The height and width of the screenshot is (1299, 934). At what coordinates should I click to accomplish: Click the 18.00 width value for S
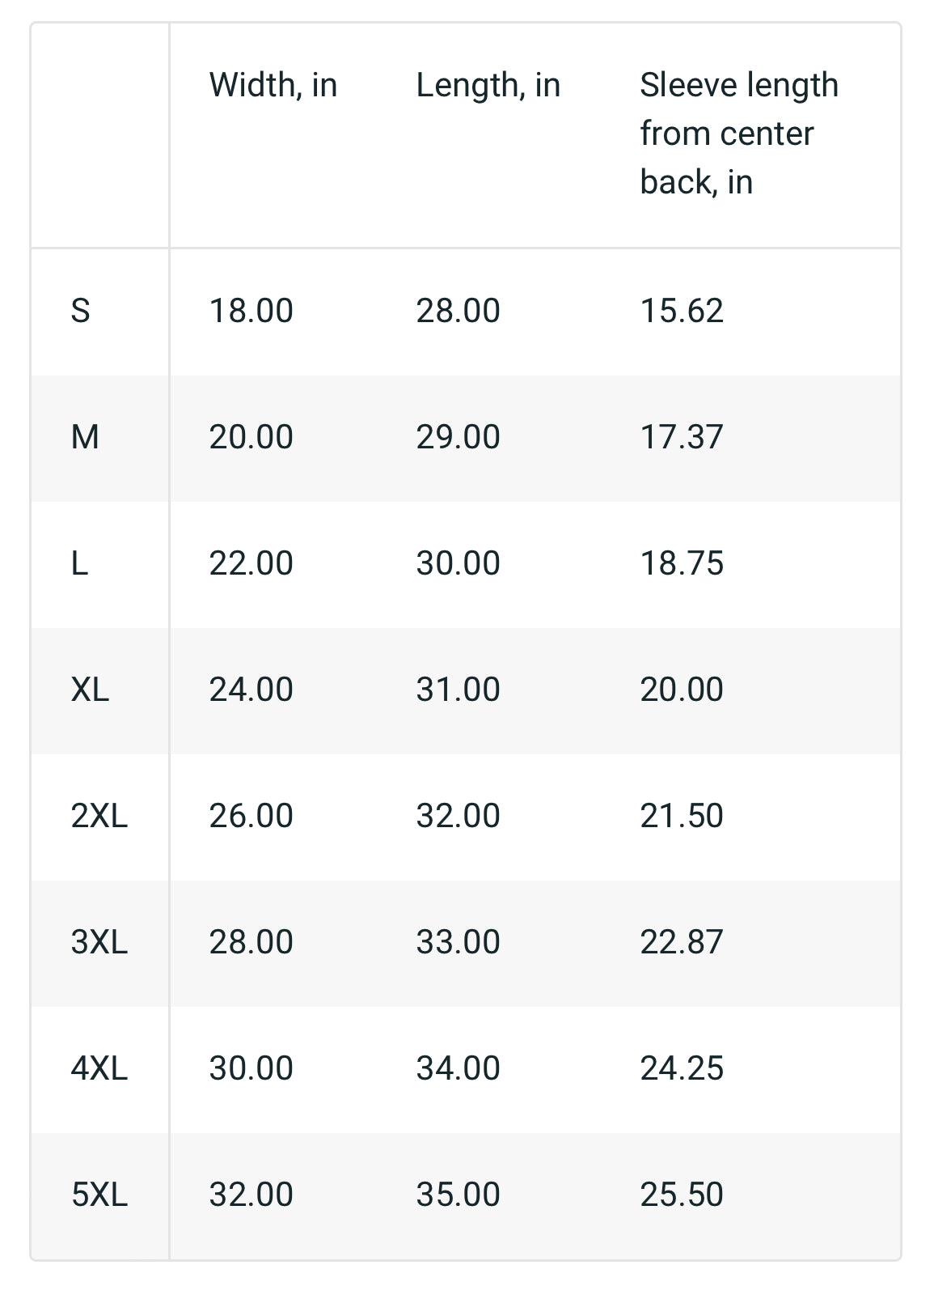click(x=251, y=311)
